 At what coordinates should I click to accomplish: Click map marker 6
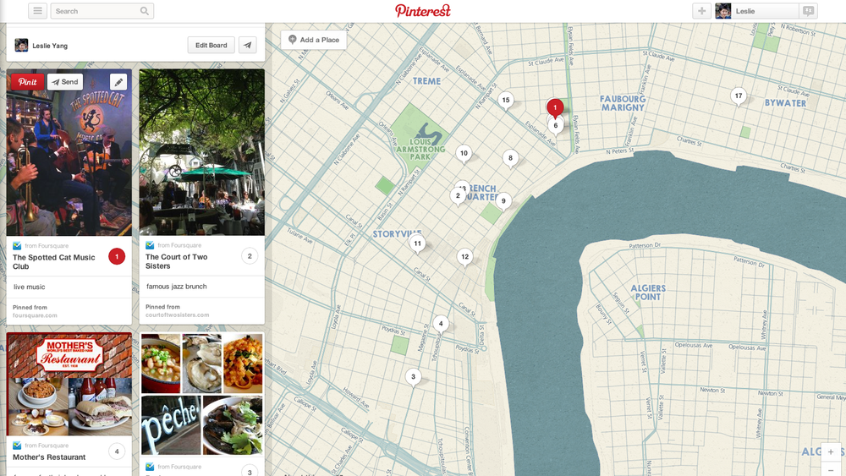point(556,126)
